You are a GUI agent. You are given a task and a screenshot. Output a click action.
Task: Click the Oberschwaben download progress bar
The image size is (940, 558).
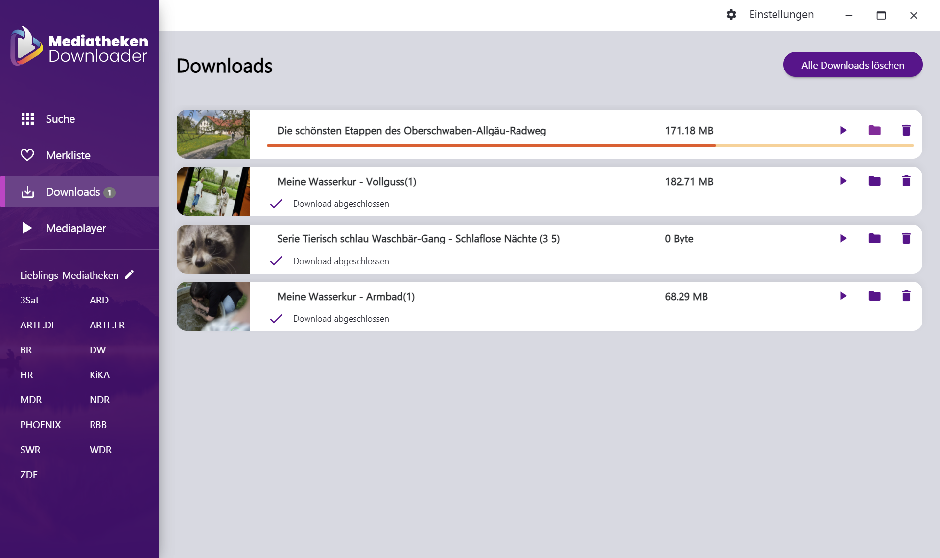tap(589, 146)
